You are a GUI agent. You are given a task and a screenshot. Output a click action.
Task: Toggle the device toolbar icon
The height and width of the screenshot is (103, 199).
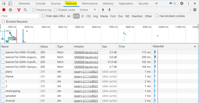(10, 4)
